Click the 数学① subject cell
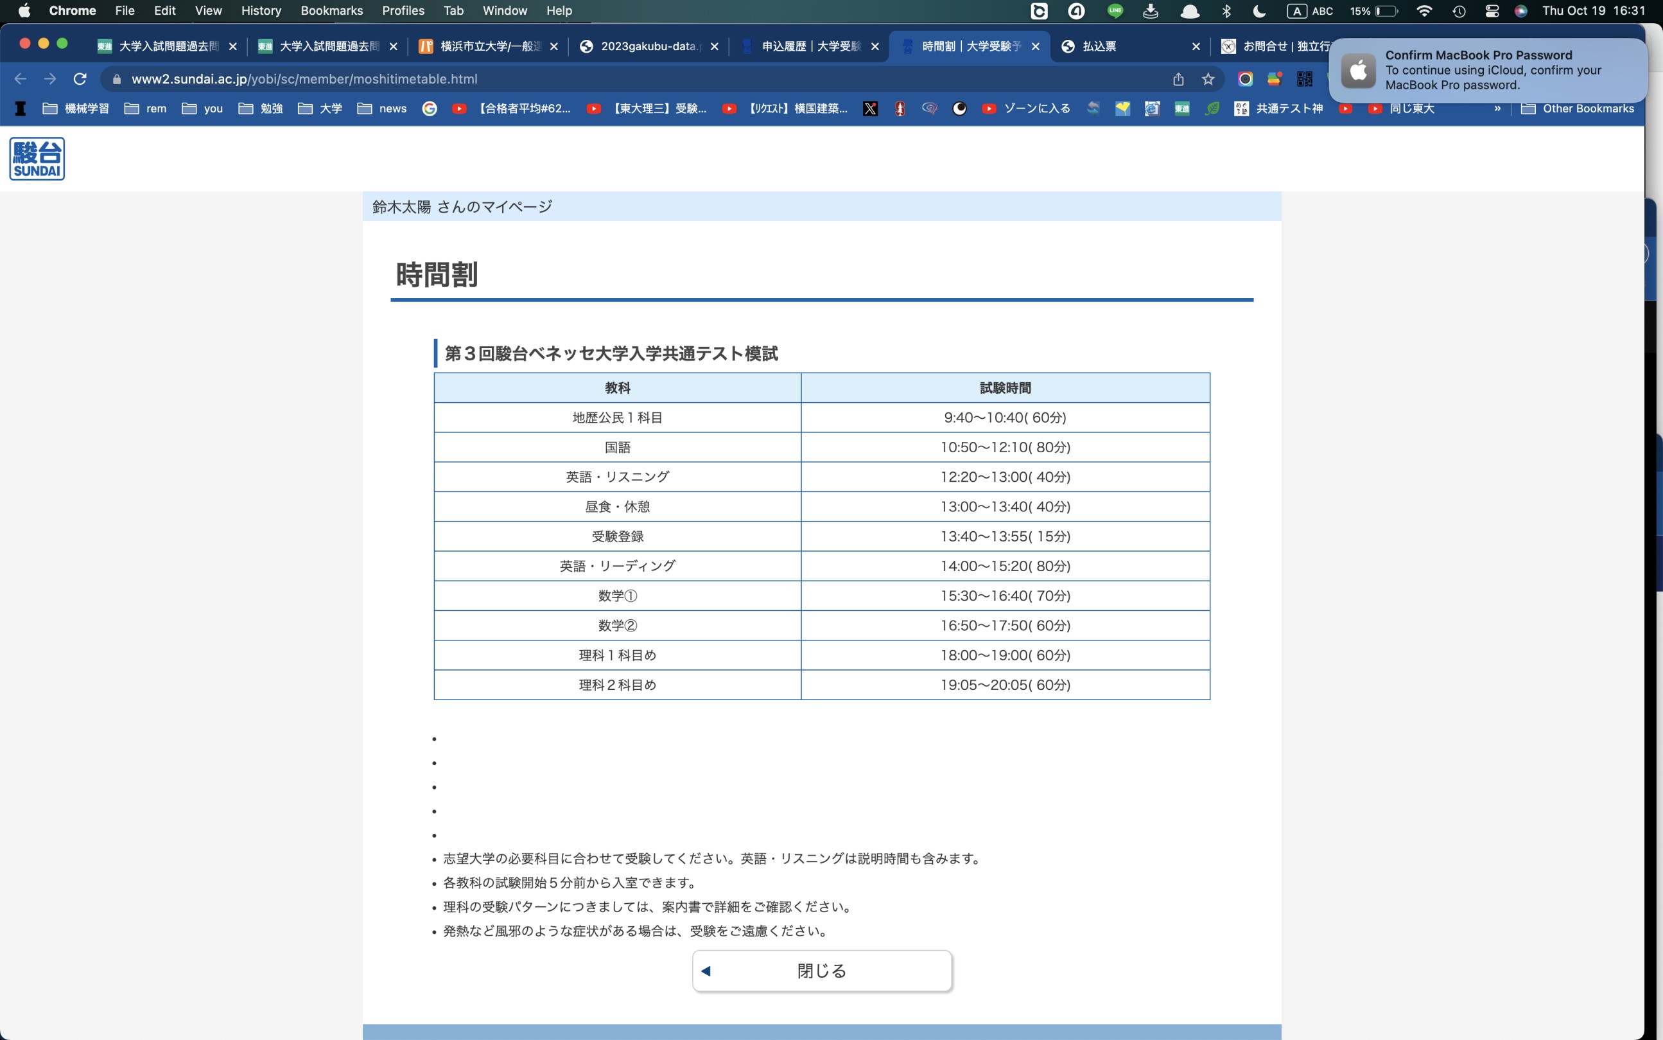Viewport: 1663px width, 1040px height. click(617, 595)
